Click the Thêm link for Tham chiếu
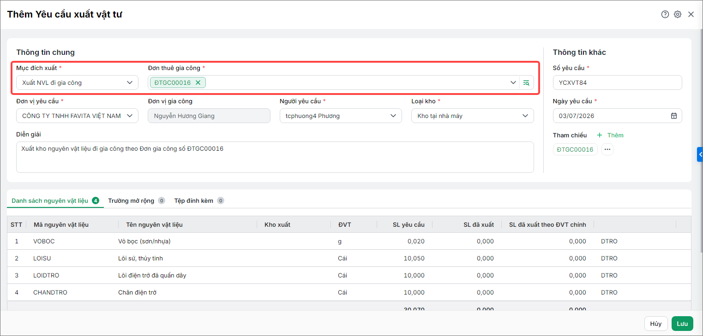Image resolution: width=703 pixels, height=336 pixels. [x=615, y=135]
